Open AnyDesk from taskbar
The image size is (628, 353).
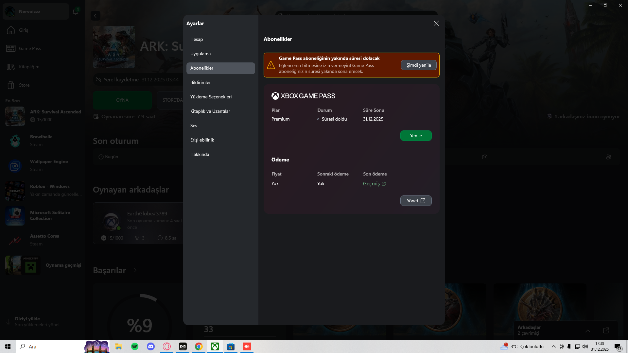coord(247,346)
